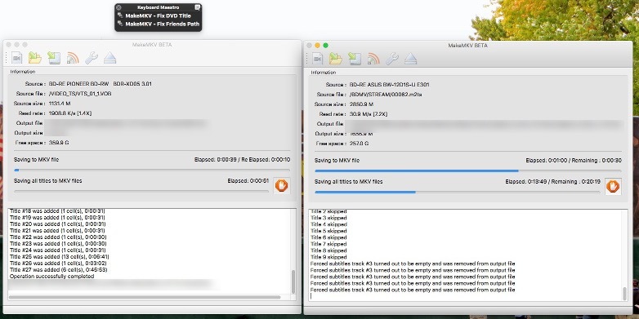Click Eject disc icon in left MakeMKV window

pos(110,58)
